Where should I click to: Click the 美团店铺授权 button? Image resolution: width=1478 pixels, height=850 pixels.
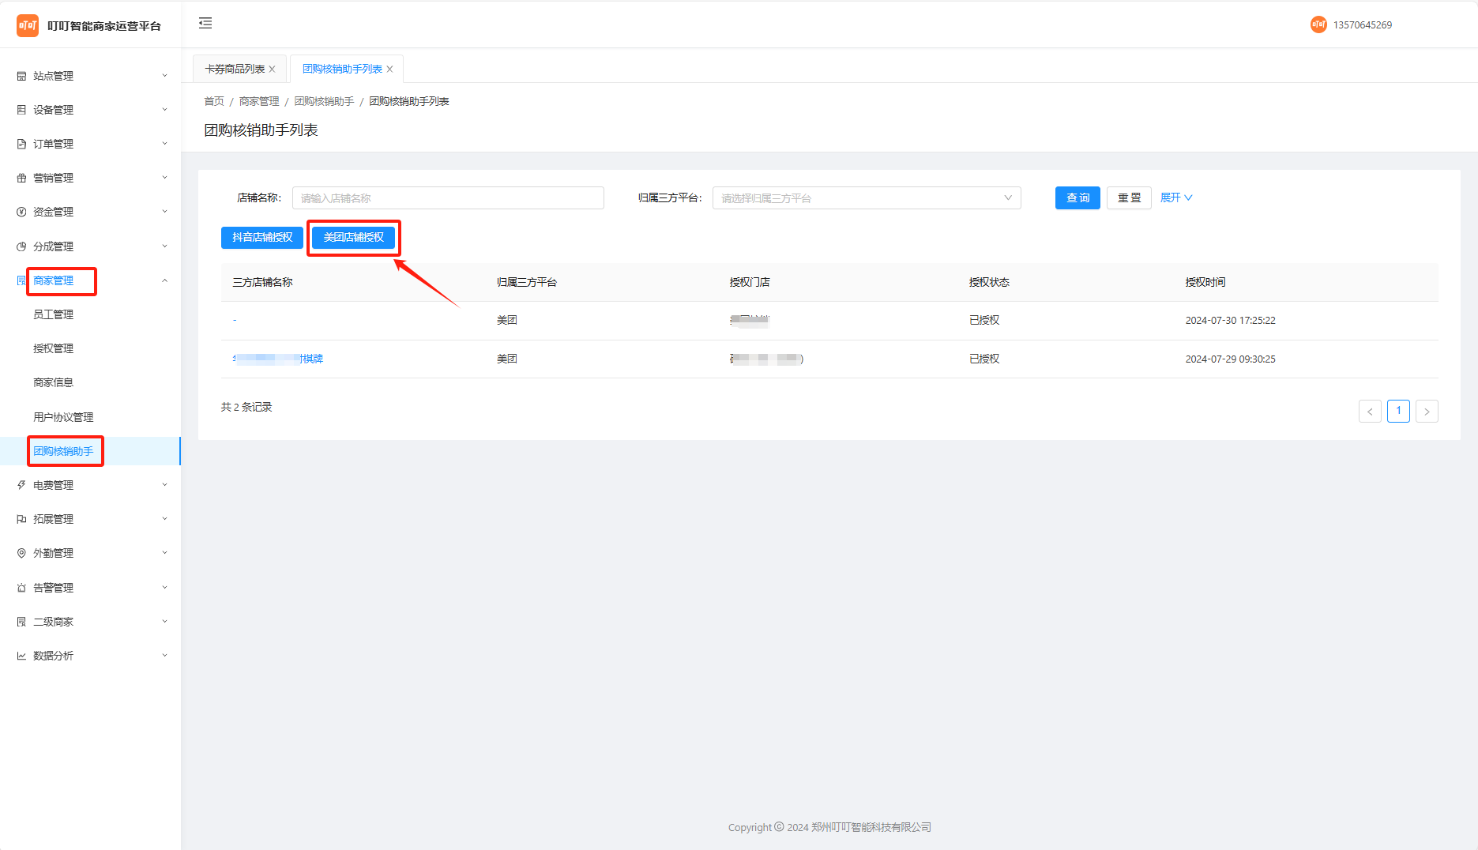pos(353,237)
